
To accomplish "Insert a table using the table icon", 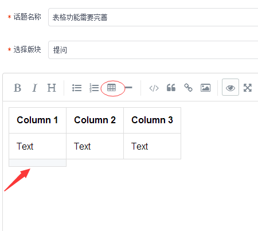I will [111, 88].
